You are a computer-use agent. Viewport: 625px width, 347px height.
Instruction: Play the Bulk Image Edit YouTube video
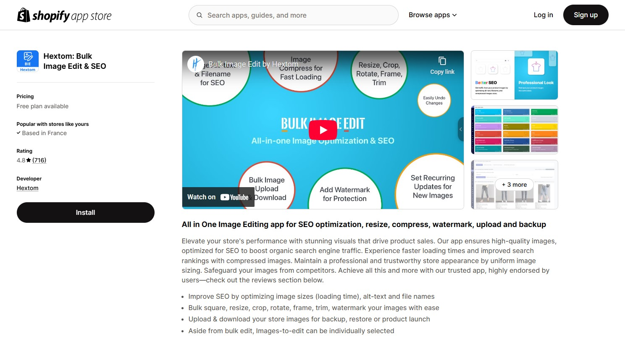[323, 130]
